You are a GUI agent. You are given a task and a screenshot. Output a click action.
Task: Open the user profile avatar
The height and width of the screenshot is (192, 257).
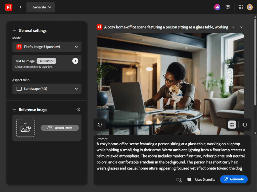pos(250,7)
